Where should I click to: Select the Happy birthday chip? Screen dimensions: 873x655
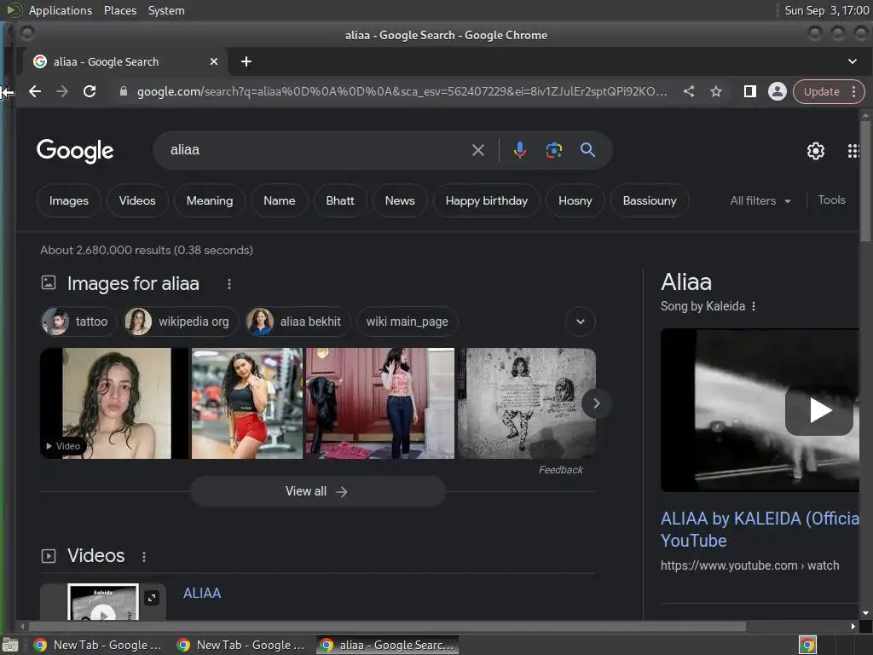[487, 200]
